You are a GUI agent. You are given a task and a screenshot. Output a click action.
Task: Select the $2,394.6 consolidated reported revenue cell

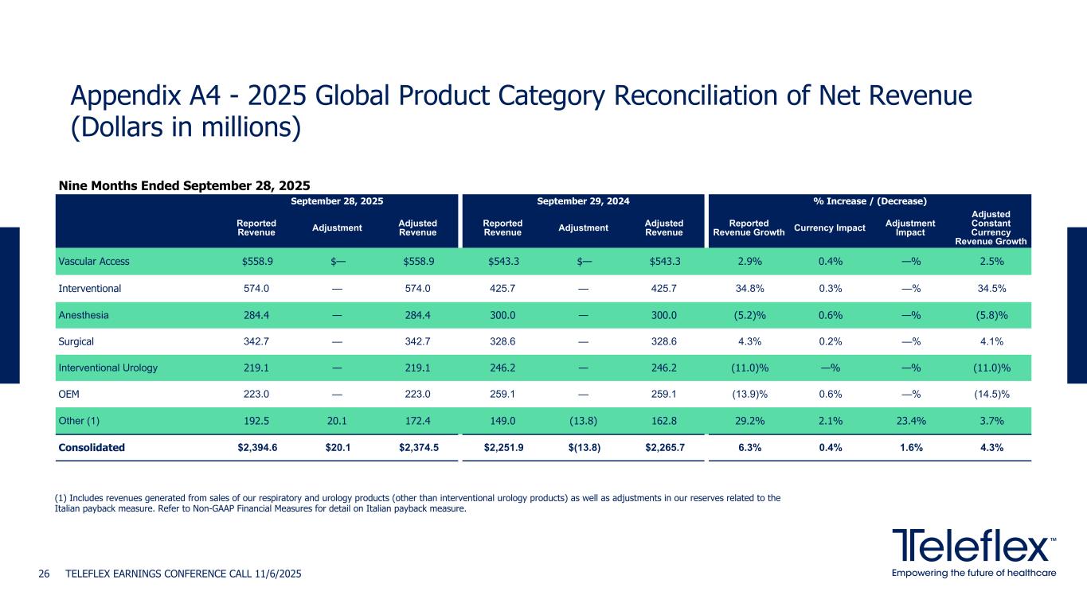coord(258,447)
